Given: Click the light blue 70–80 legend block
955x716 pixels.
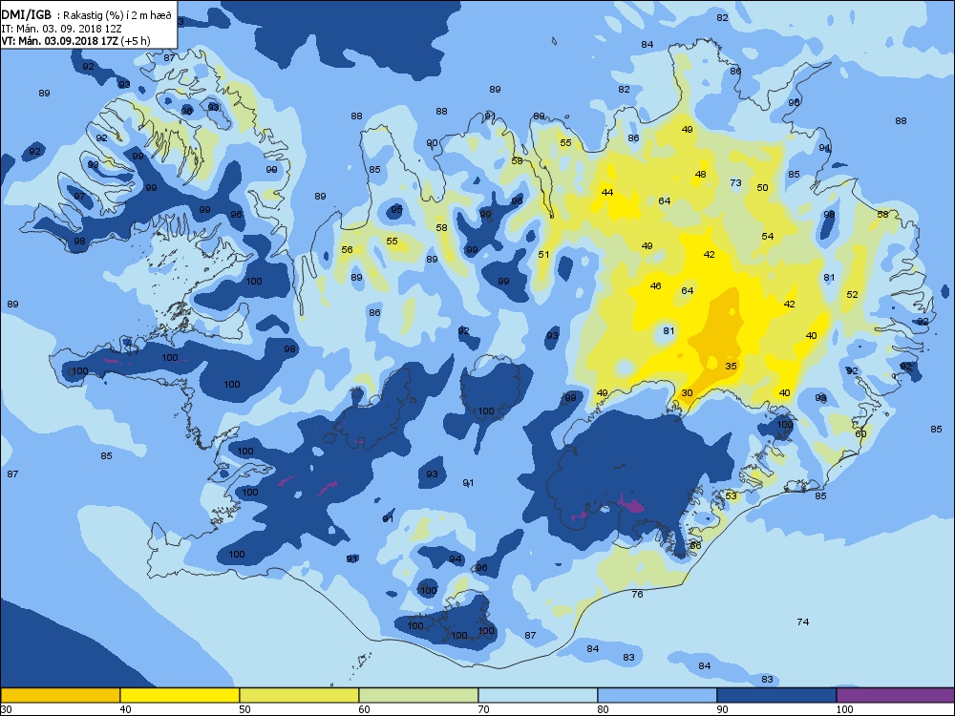Looking at the screenshot, I should pos(538,695).
